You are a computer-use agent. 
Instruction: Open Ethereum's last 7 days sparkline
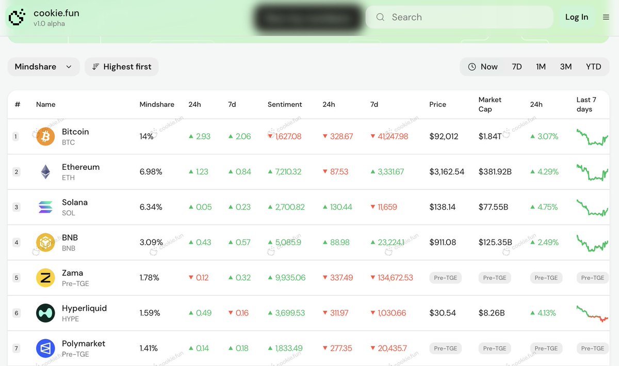592,172
